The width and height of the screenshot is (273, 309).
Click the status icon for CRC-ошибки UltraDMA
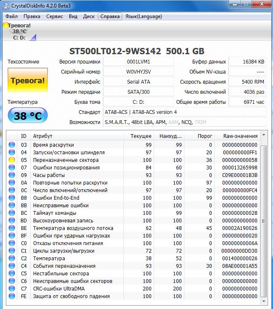click(12, 288)
